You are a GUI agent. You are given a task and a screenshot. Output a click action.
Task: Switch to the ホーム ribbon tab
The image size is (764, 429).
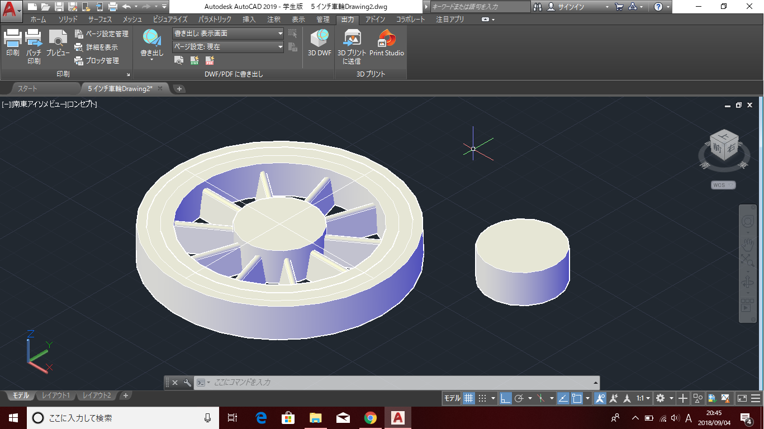pyautogui.click(x=38, y=20)
